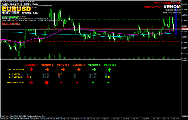Click the dark red positional bias dot for VENOM 1

pos(31,82)
